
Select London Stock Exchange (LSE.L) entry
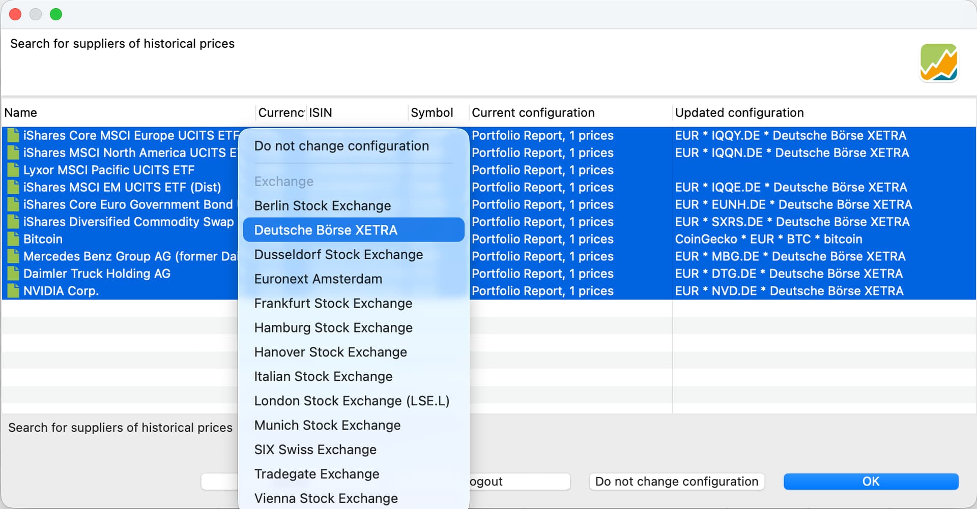352,401
